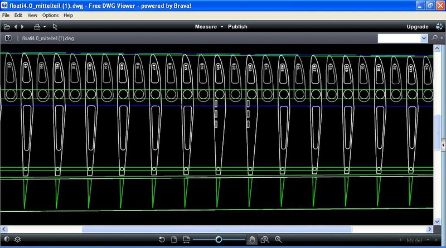This screenshot has height=248, width=446.
Task: Click the horizontal scrollbar thumb
Action: click(x=217, y=229)
